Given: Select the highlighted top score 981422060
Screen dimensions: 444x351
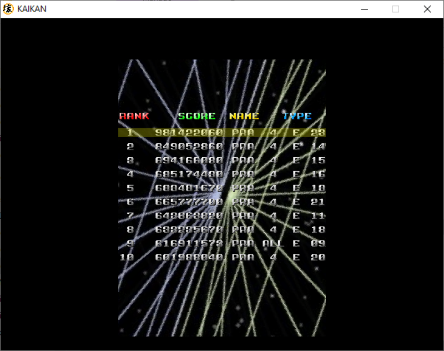Looking at the screenshot, I should coord(189,133).
